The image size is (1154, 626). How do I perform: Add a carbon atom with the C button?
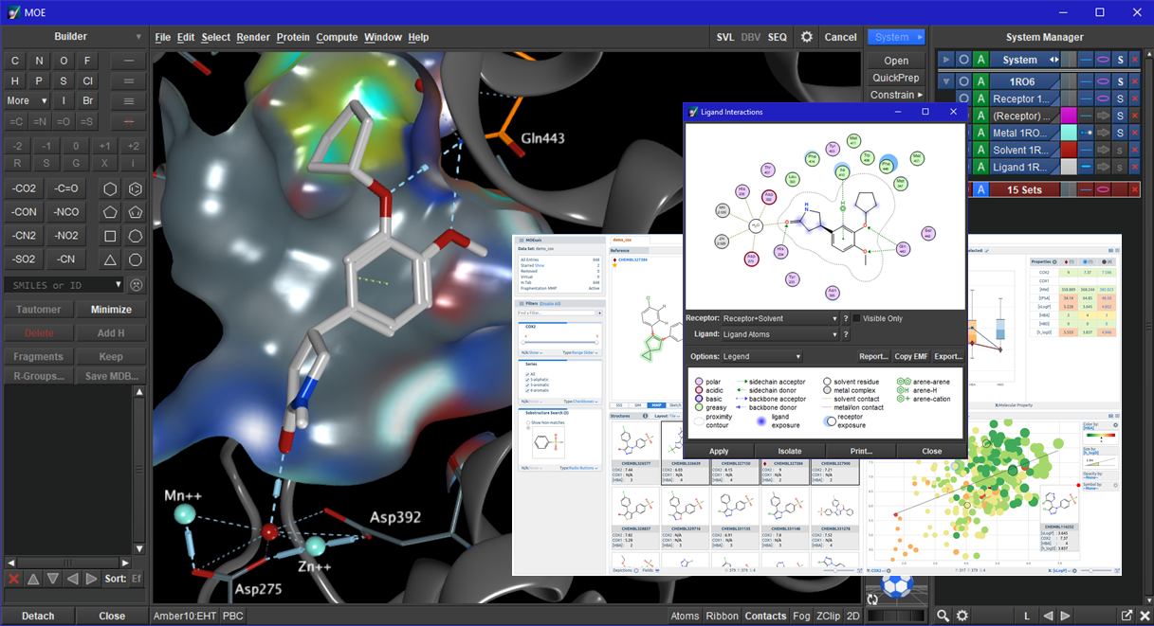(15, 61)
